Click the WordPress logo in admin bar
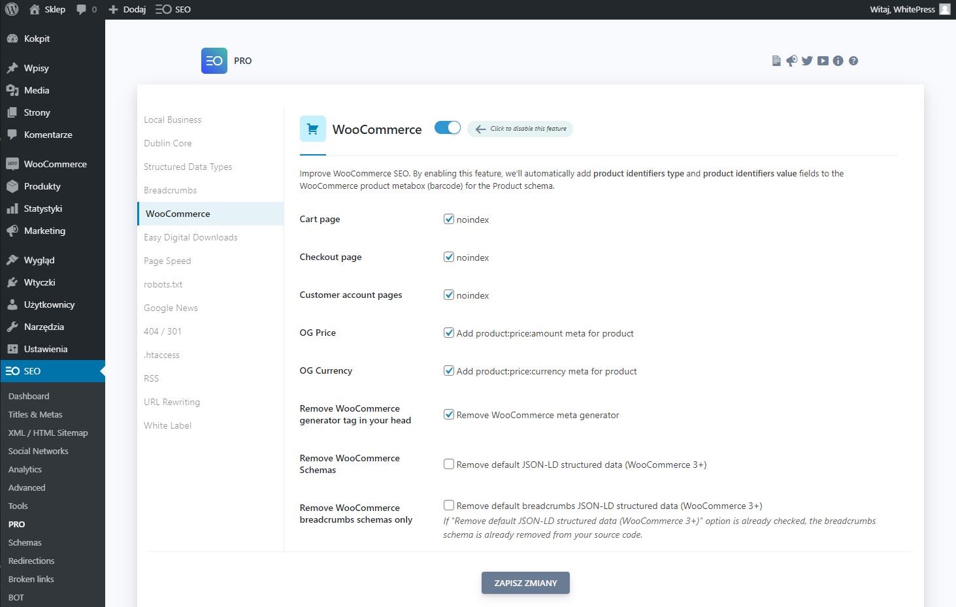This screenshot has width=956, height=607. pos(12,9)
